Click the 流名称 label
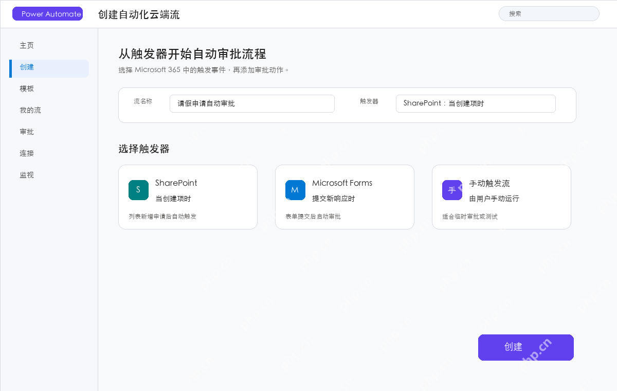Image resolution: width=617 pixels, height=391 pixels. [x=143, y=102]
